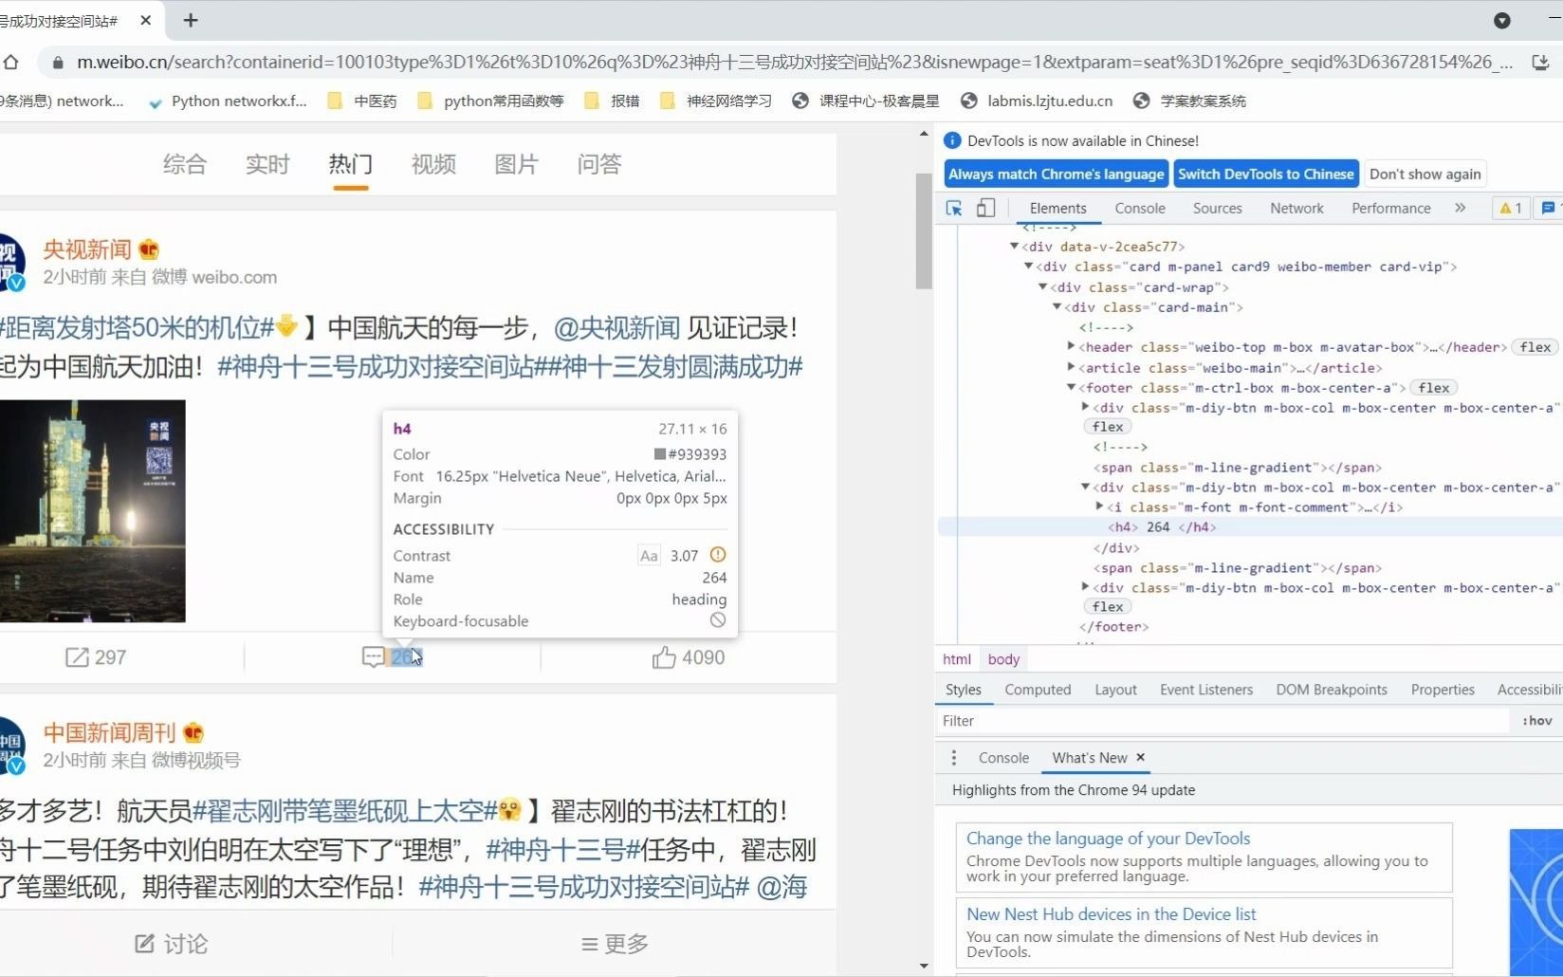
Task: Close the What's New drawer tab
Action: coord(1141,757)
